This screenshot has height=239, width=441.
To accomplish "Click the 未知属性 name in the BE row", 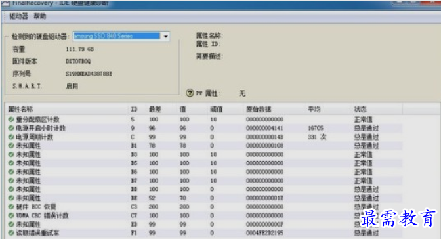I will point(28,198).
